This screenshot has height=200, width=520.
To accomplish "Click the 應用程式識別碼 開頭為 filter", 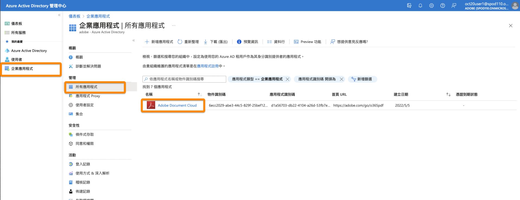I will coord(317,79).
